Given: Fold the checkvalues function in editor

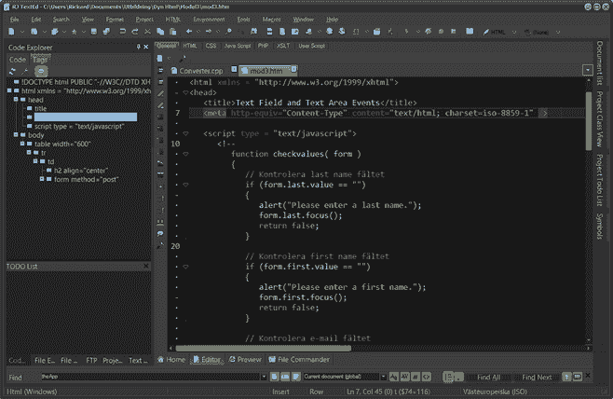Looking at the screenshot, I should [x=185, y=154].
